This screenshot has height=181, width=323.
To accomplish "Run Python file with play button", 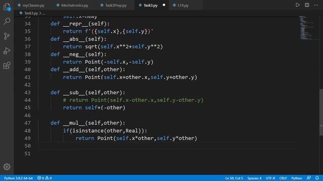I will click(x=297, y=5).
